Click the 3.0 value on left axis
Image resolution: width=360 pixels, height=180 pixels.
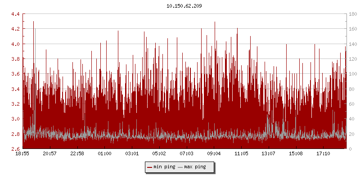(x=15, y=119)
